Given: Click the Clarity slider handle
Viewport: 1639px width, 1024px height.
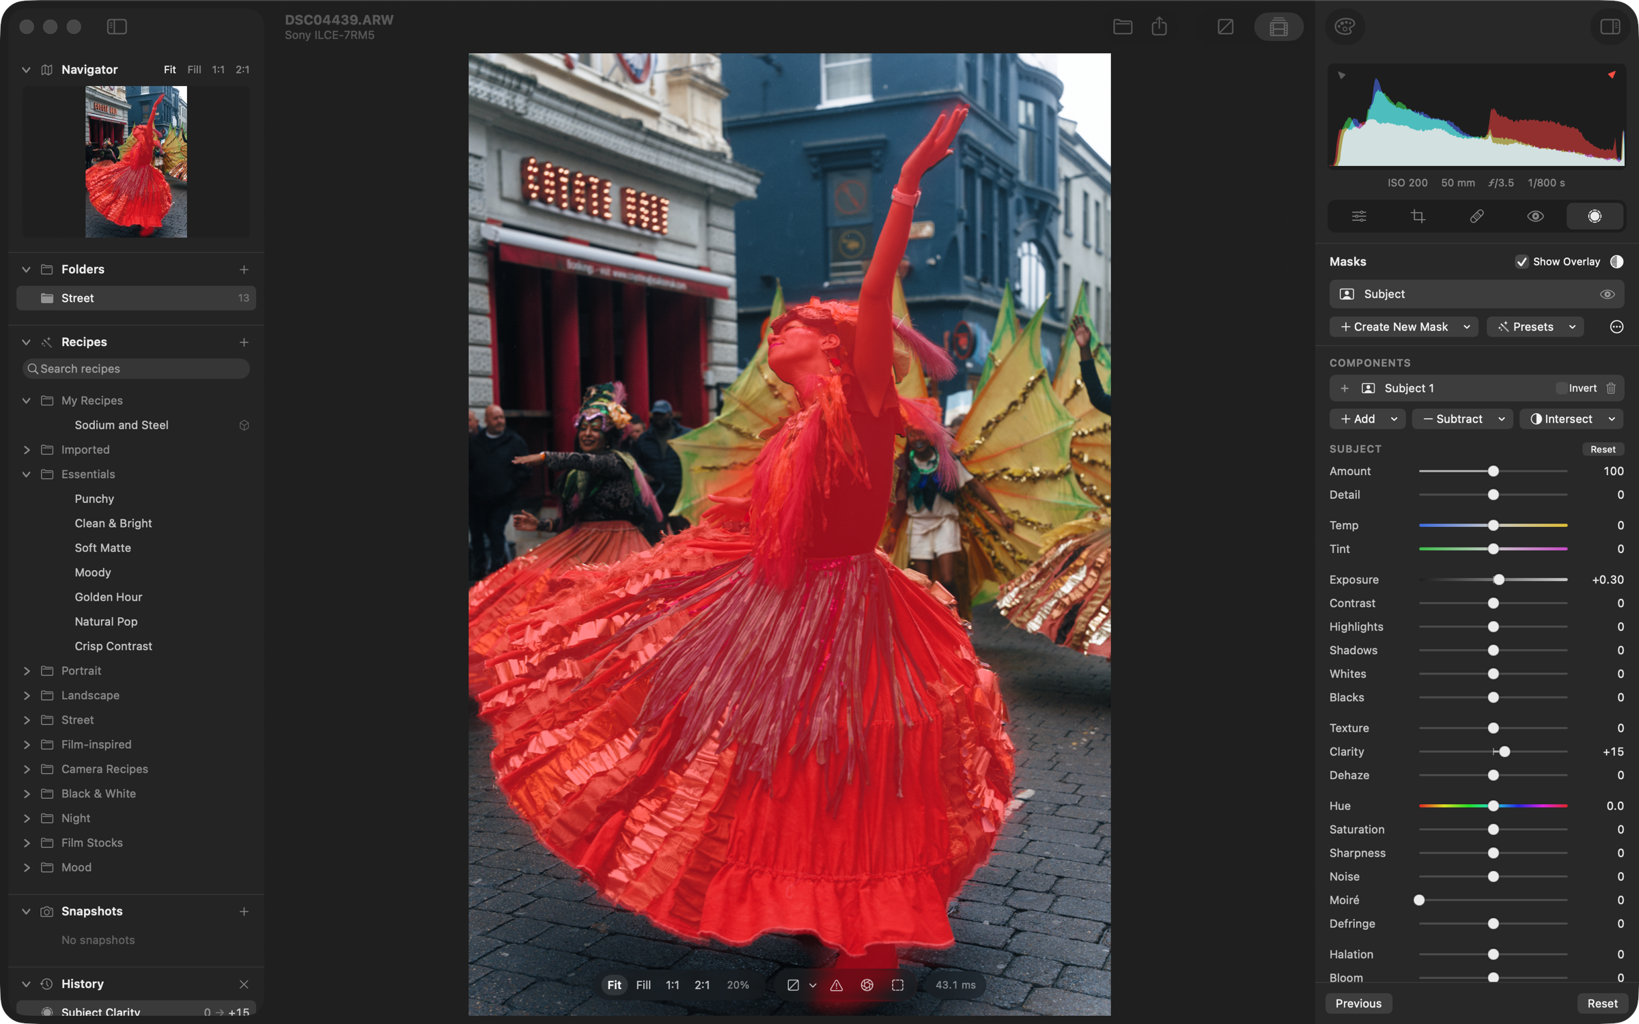Looking at the screenshot, I should pyautogui.click(x=1504, y=752).
